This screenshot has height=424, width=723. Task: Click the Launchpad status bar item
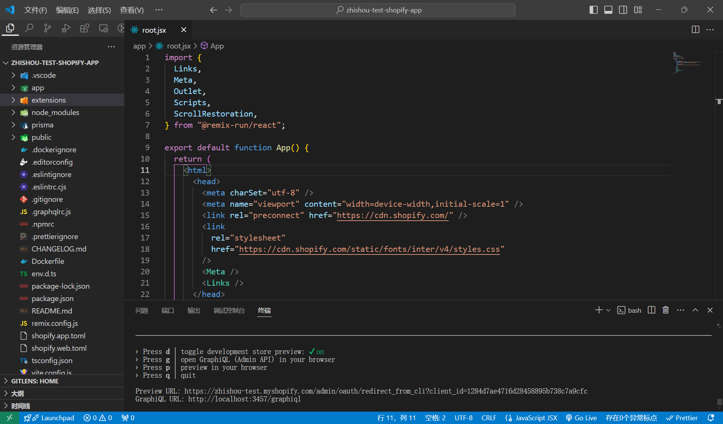click(49, 418)
